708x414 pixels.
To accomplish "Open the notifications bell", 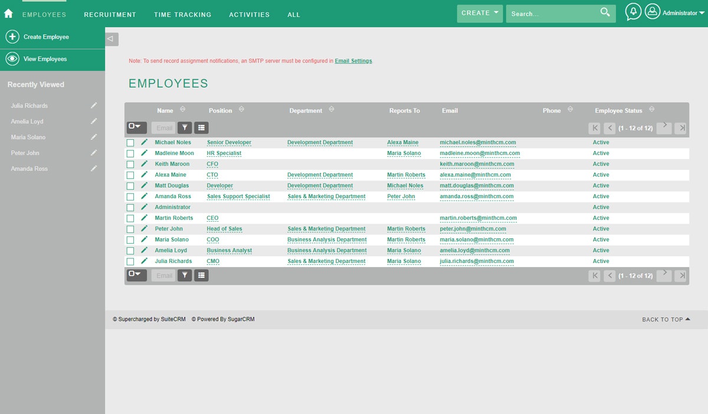I will coord(633,12).
